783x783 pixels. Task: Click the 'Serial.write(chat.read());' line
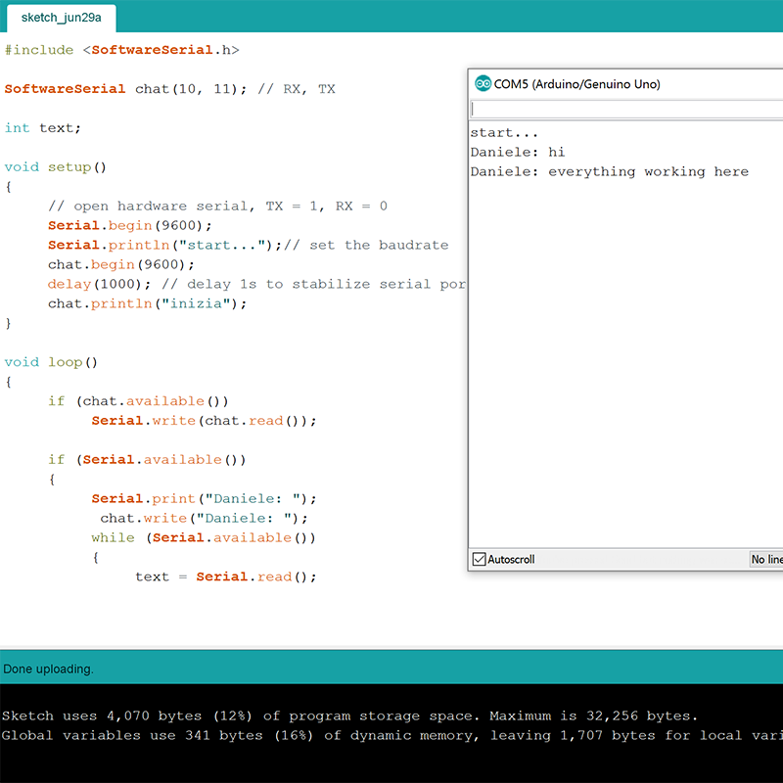point(204,421)
